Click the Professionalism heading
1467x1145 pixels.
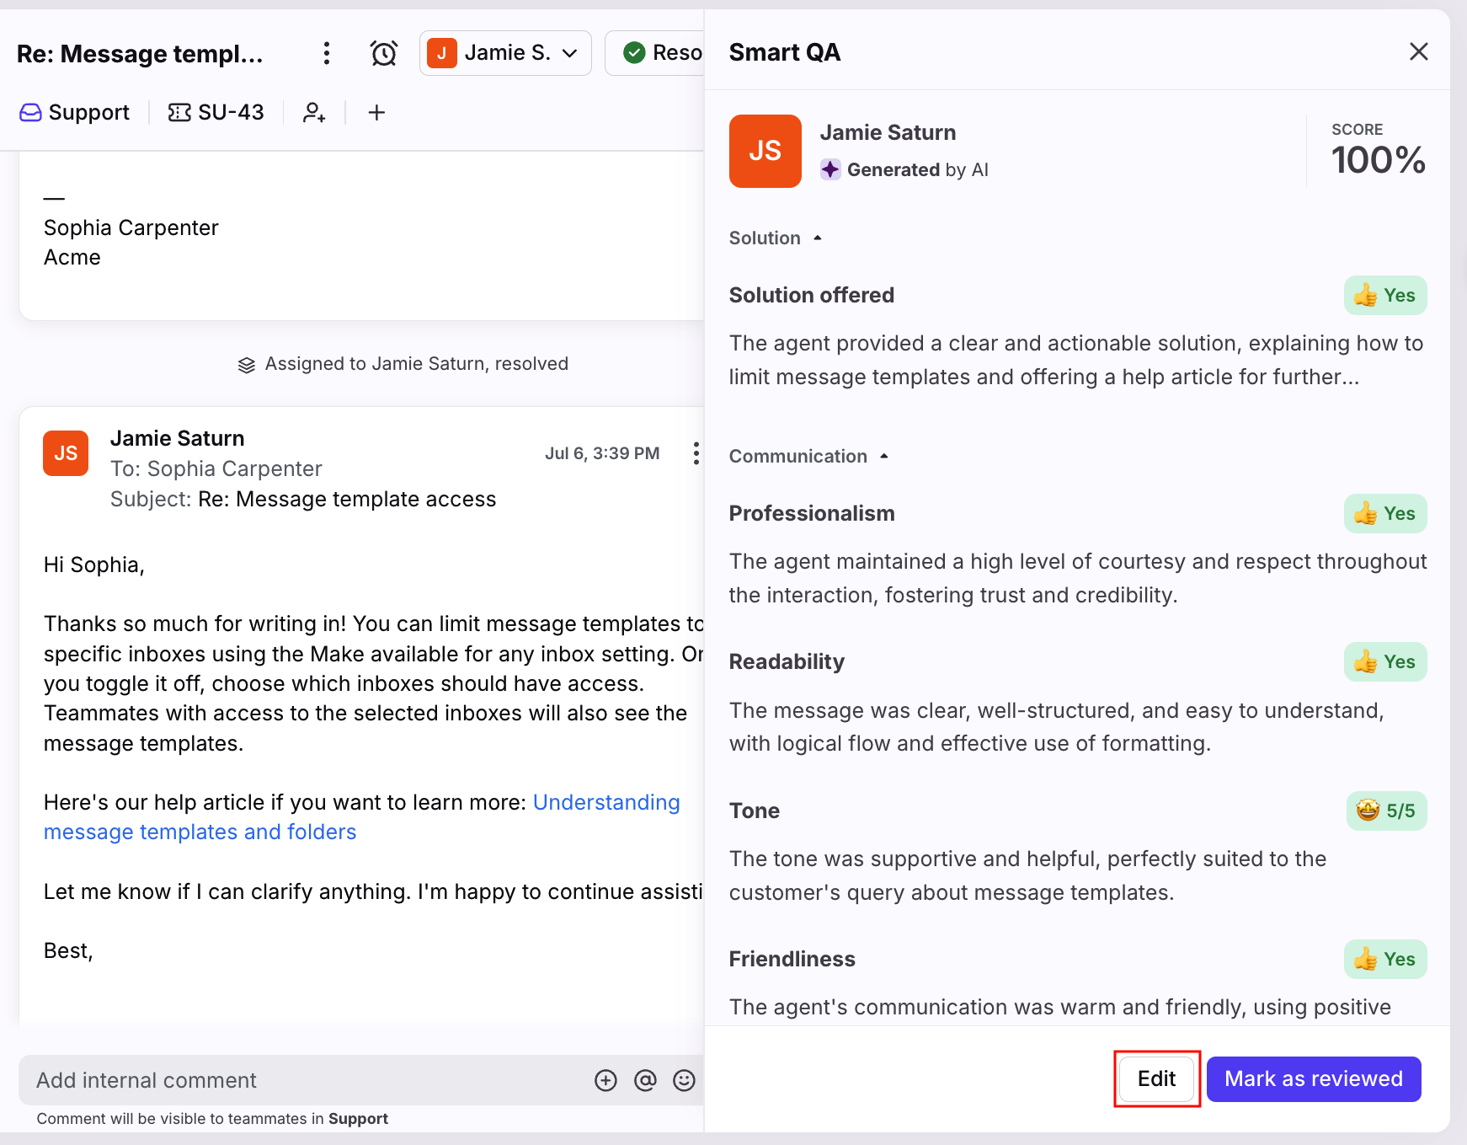click(811, 513)
